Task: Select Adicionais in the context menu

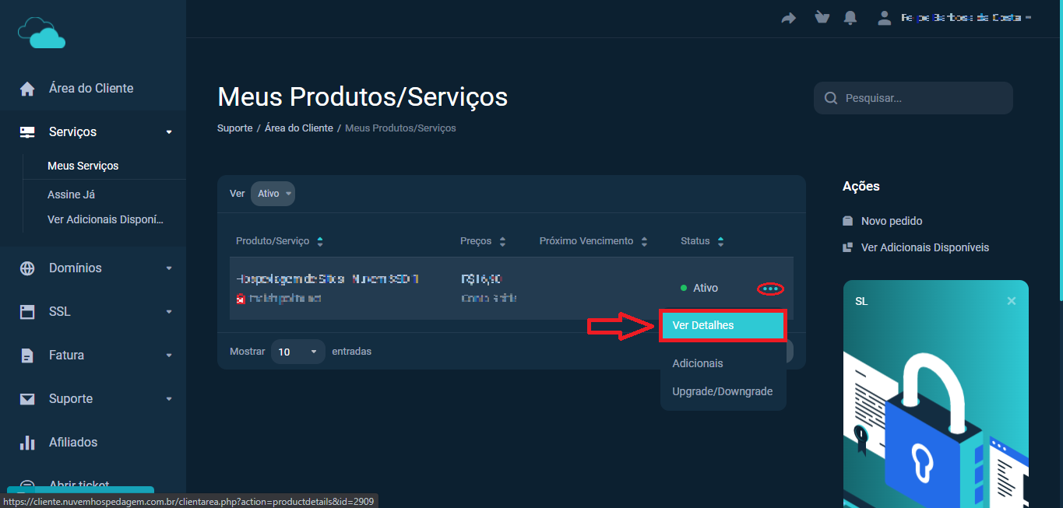Action: (x=698, y=363)
